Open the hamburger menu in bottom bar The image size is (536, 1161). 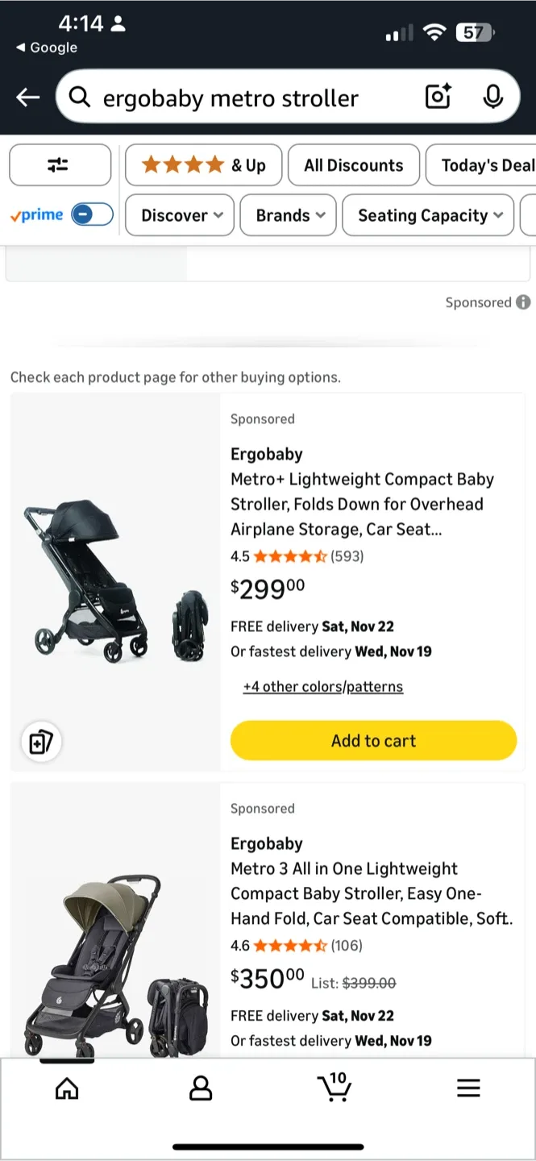click(468, 1088)
